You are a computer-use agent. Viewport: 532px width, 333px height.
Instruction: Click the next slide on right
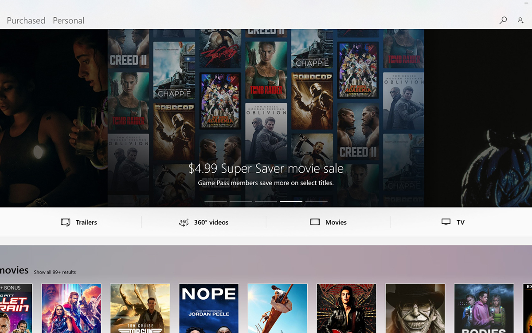click(478, 118)
